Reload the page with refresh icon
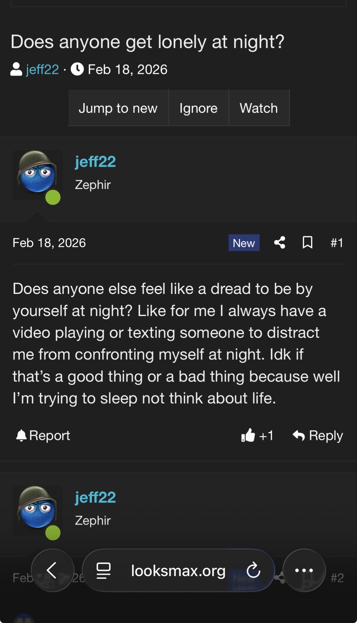The width and height of the screenshot is (357, 623). tap(253, 571)
